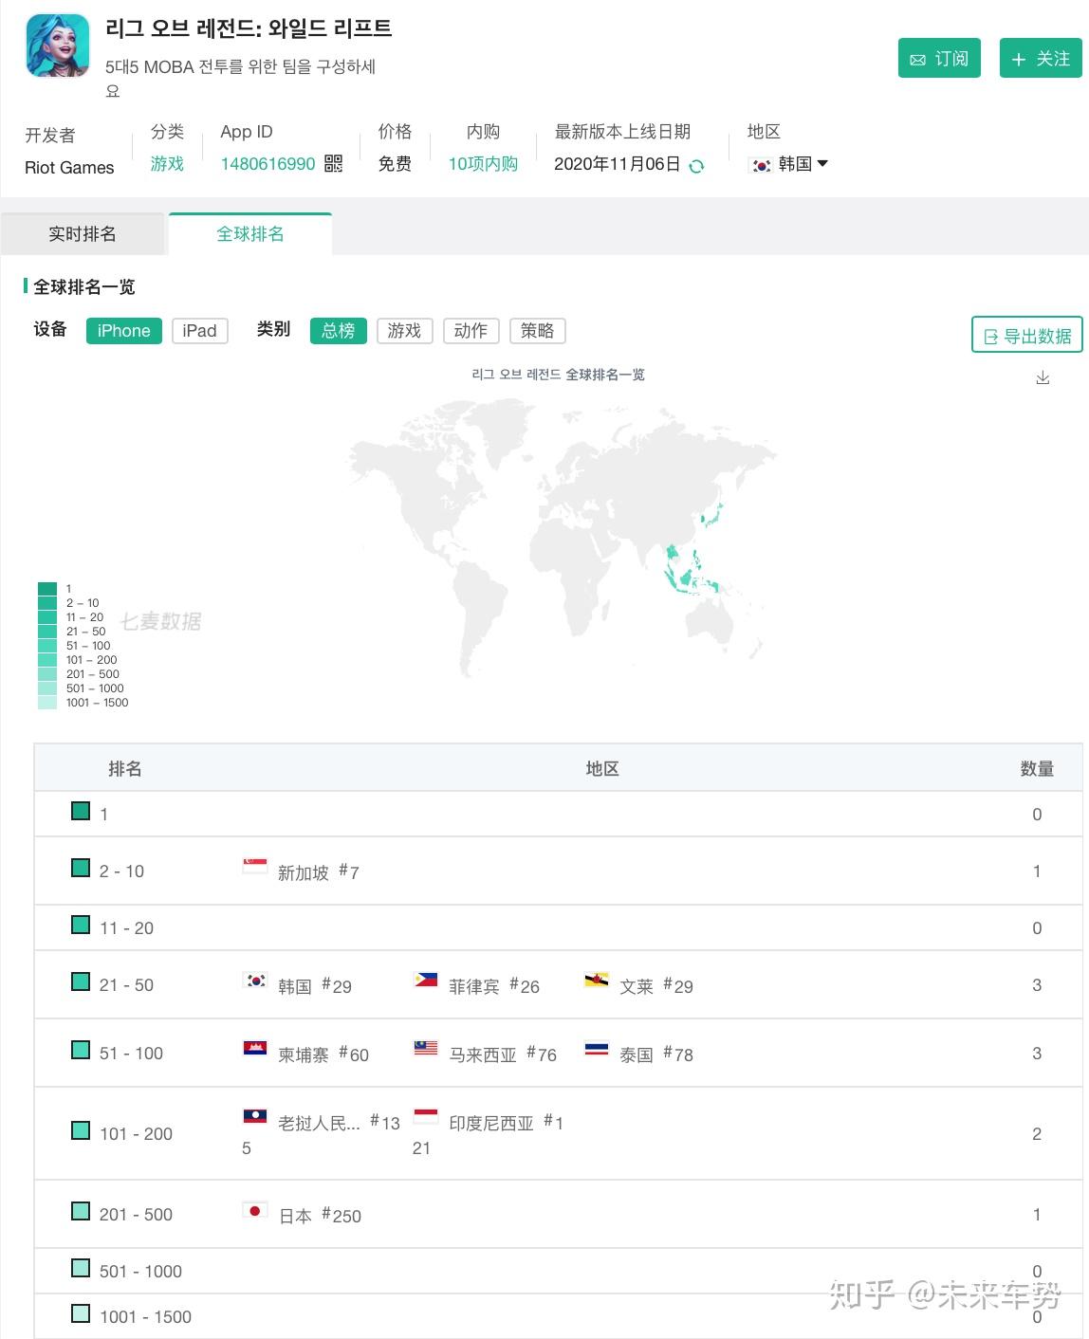
Task: Click the refresh icon next to release date
Action: (x=696, y=166)
